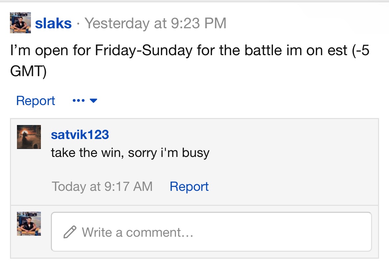Click the 'Today at 9:17 AM' timestamp

tap(102, 186)
